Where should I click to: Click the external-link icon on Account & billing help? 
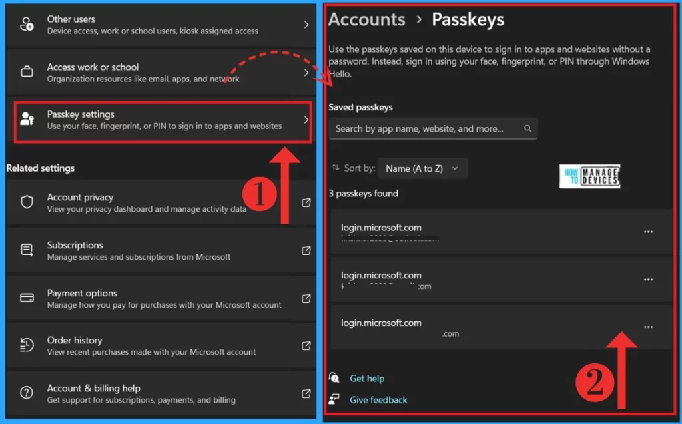(x=306, y=393)
